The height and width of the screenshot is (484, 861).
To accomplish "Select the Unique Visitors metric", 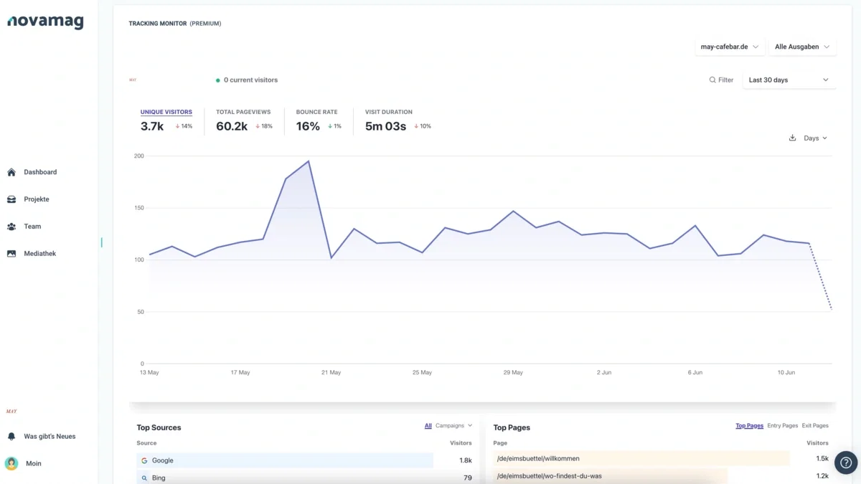I will pyautogui.click(x=166, y=112).
